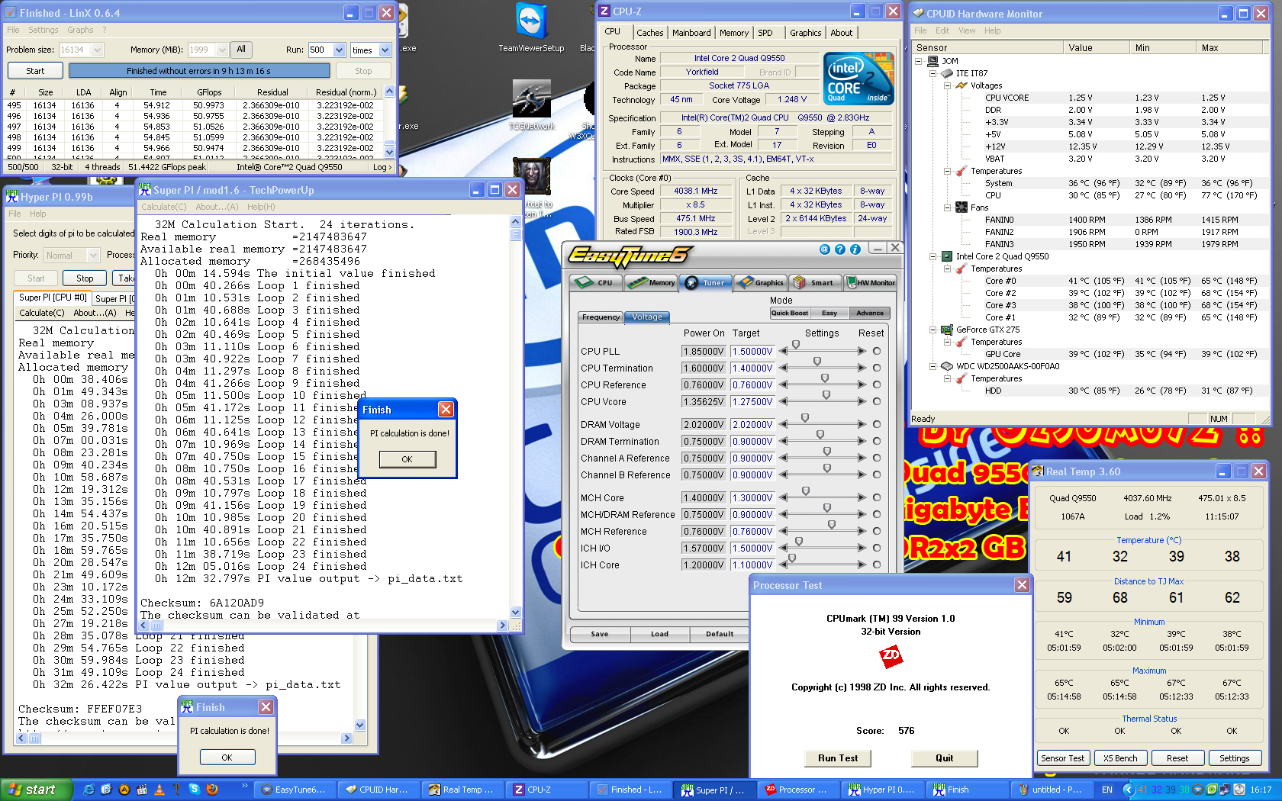Select the CPU PLL reset radio button

pos(877,351)
